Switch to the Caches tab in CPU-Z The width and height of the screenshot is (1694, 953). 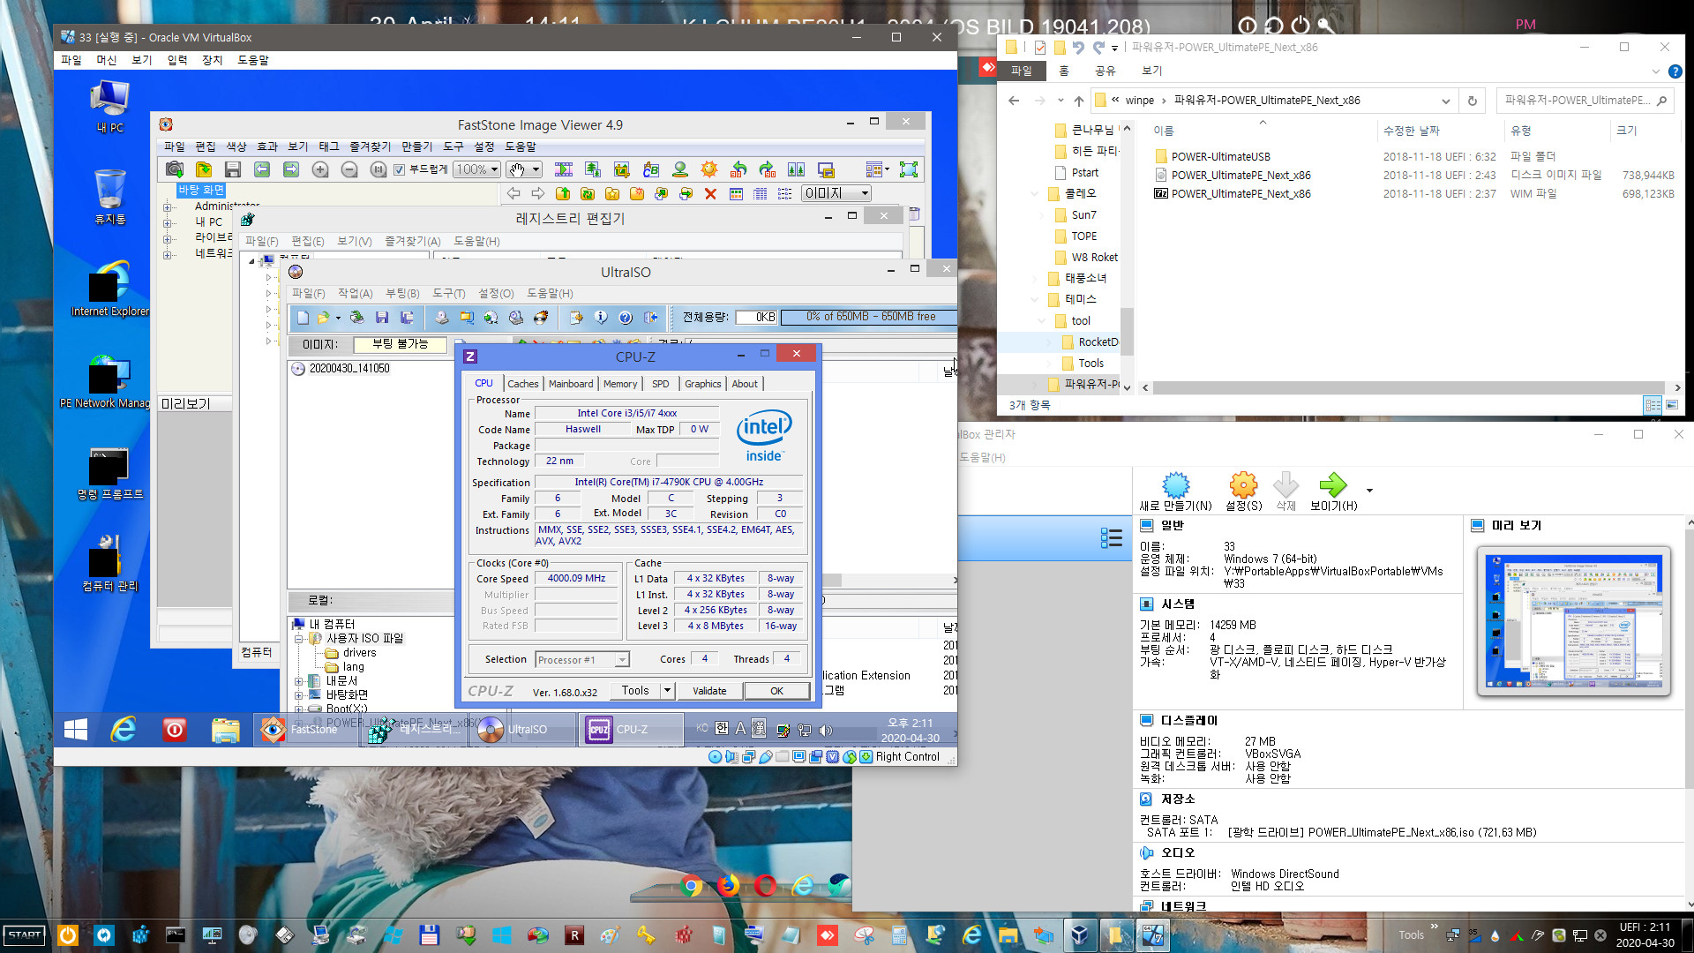(x=522, y=384)
